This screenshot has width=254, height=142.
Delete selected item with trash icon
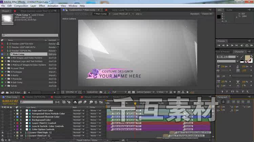coord(25,92)
